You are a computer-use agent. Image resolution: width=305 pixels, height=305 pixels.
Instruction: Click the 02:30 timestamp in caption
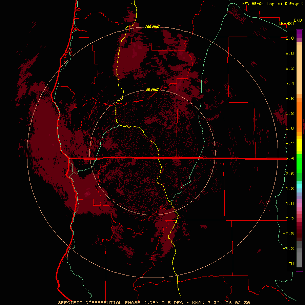242,303
